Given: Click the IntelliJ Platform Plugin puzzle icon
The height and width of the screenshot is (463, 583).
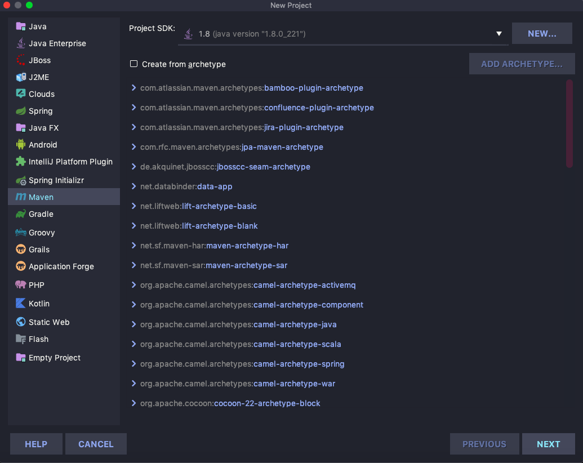Looking at the screenshot, I should 21,162.
